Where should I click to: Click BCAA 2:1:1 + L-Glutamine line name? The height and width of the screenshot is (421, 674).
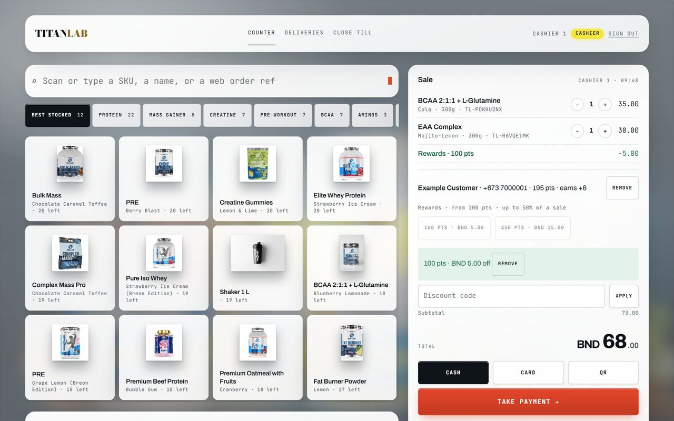click(x=459, y=101)
